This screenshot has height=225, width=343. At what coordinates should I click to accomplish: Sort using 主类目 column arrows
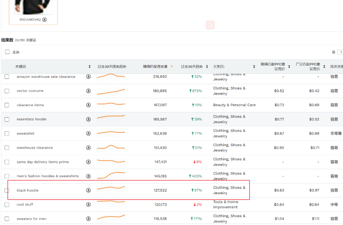(254, 66)
